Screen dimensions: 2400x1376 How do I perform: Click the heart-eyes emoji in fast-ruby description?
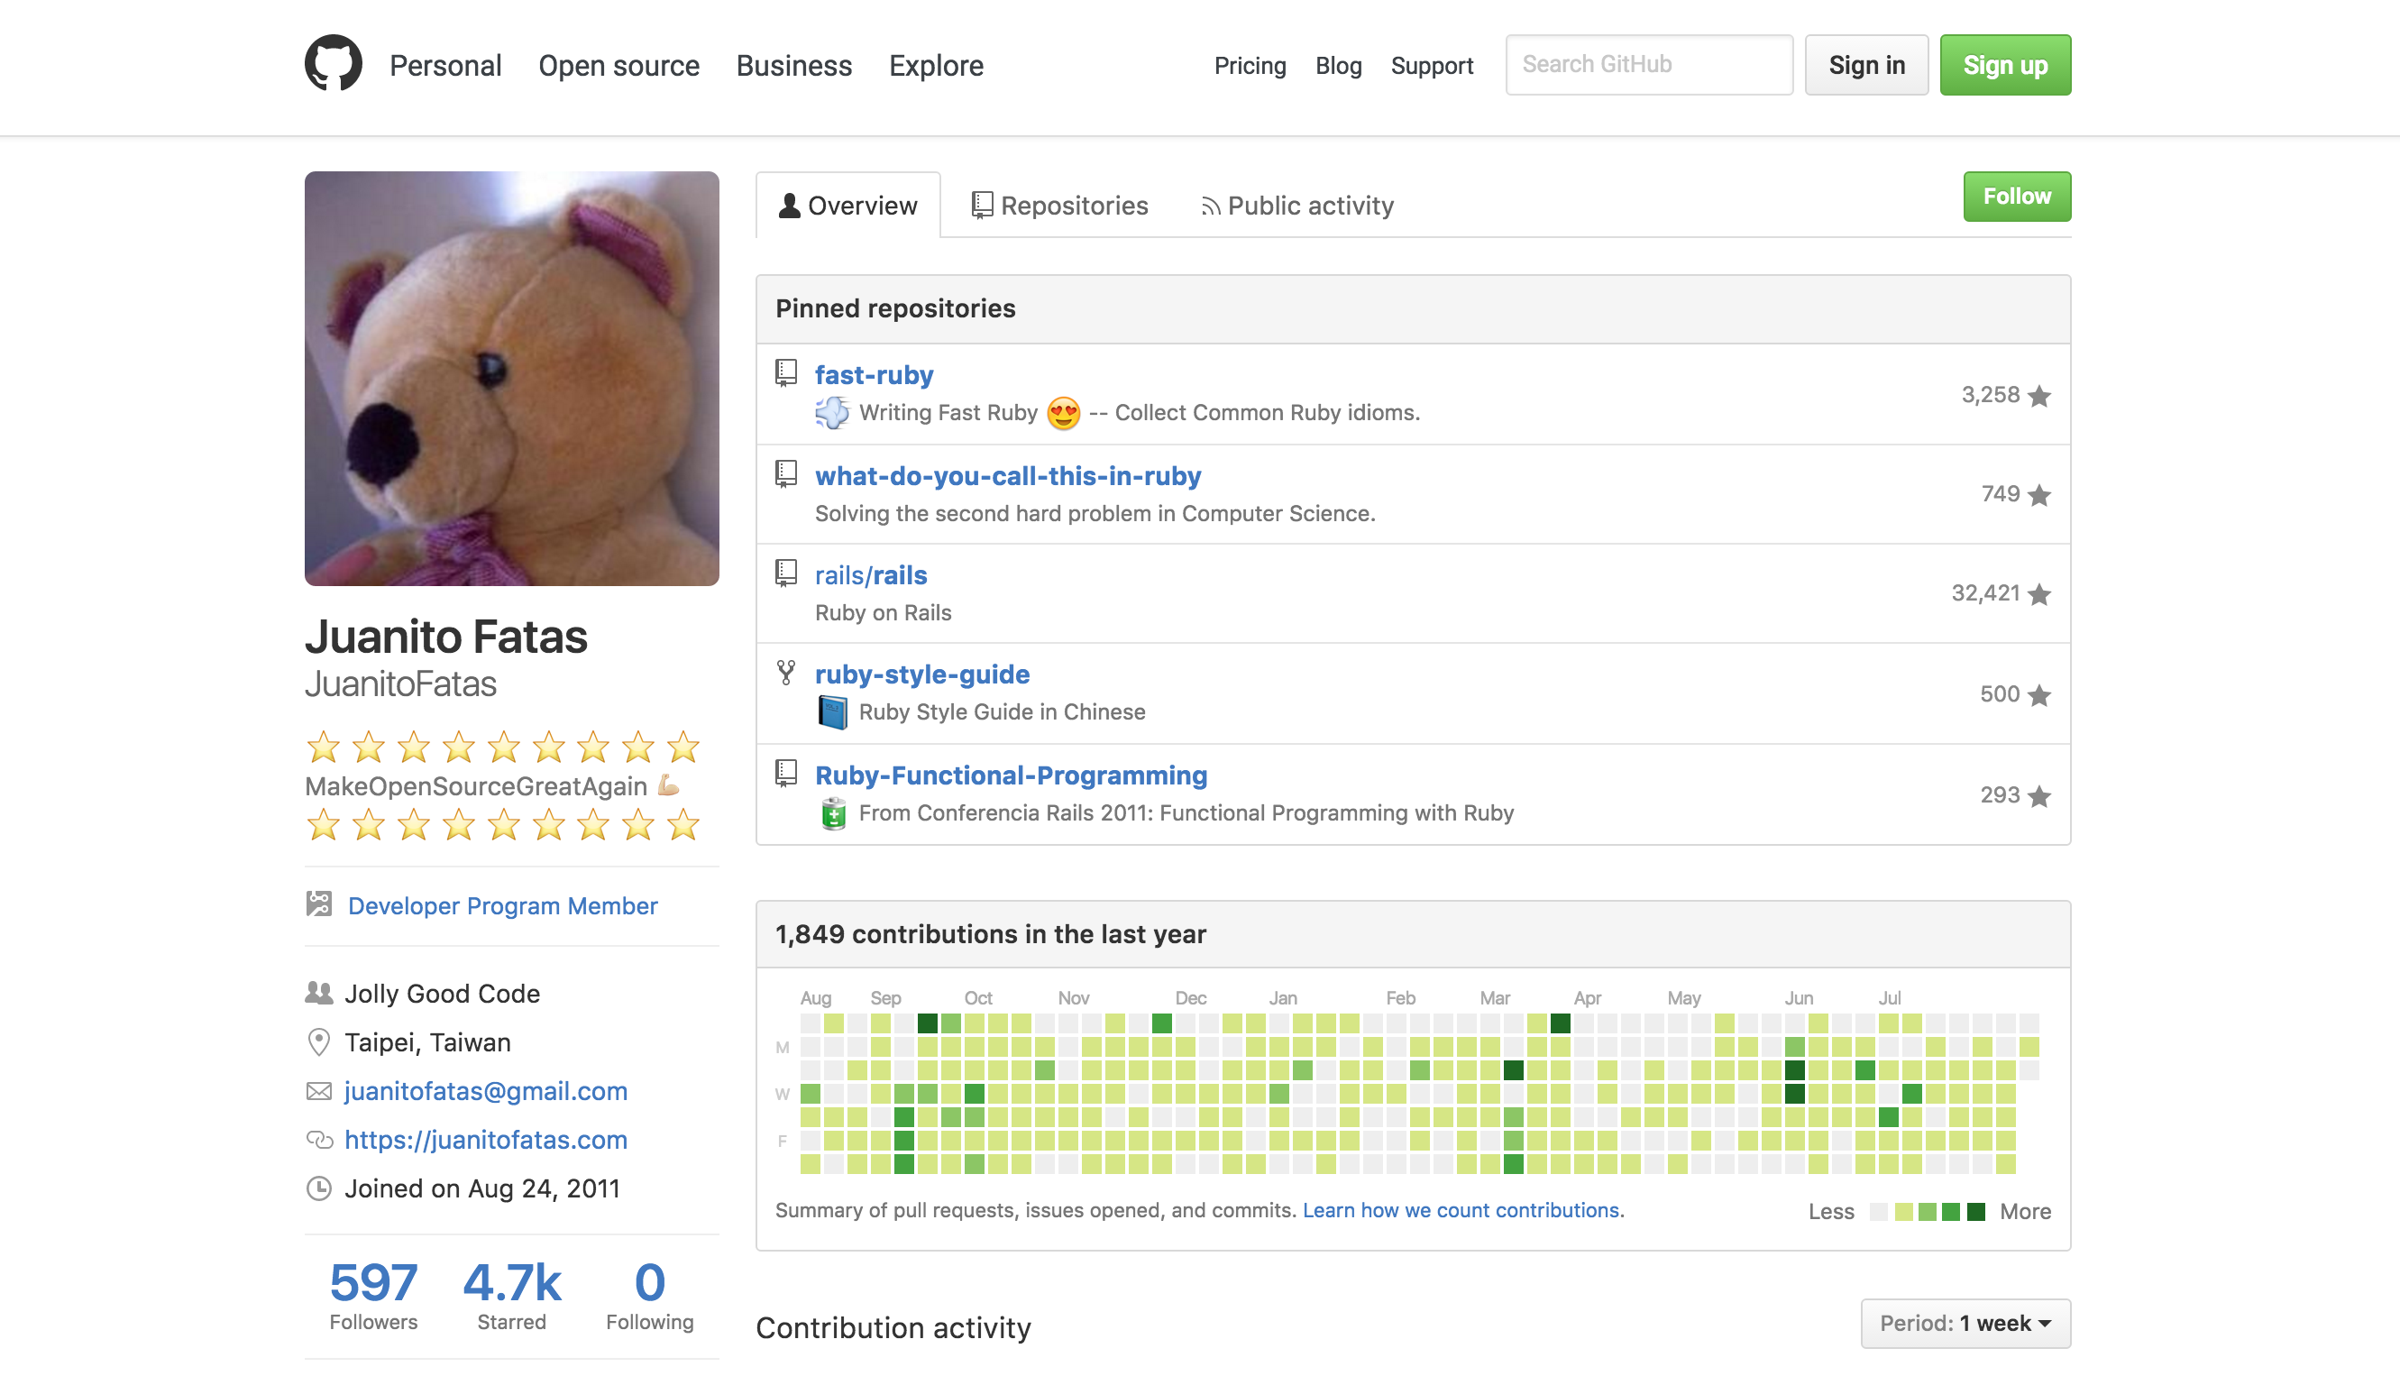point(1063,413)
